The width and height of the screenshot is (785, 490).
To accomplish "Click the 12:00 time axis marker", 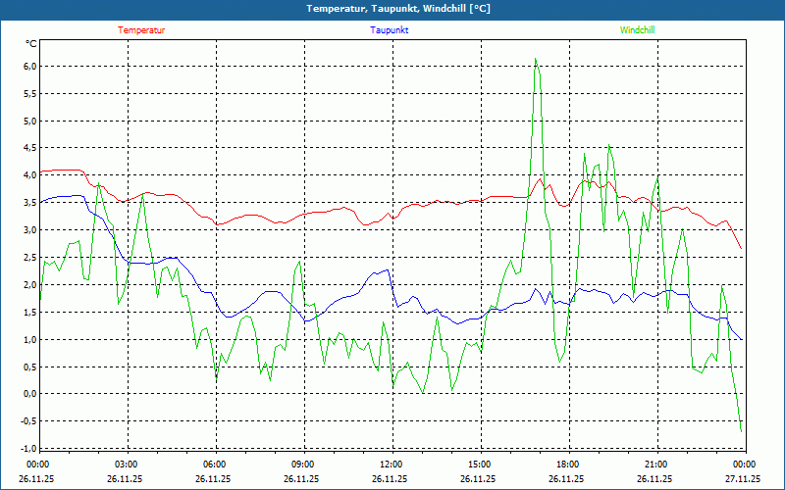I will coord(392,465).
